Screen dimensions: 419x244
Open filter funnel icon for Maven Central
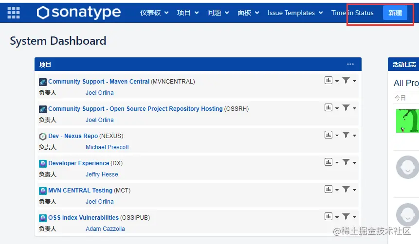click(346, 80)
